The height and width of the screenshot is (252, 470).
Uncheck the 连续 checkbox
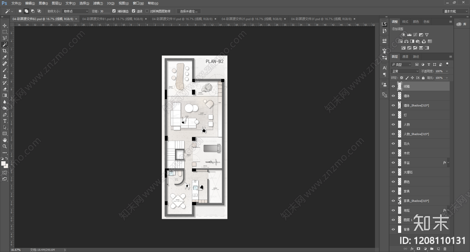[x=134, y=11]
